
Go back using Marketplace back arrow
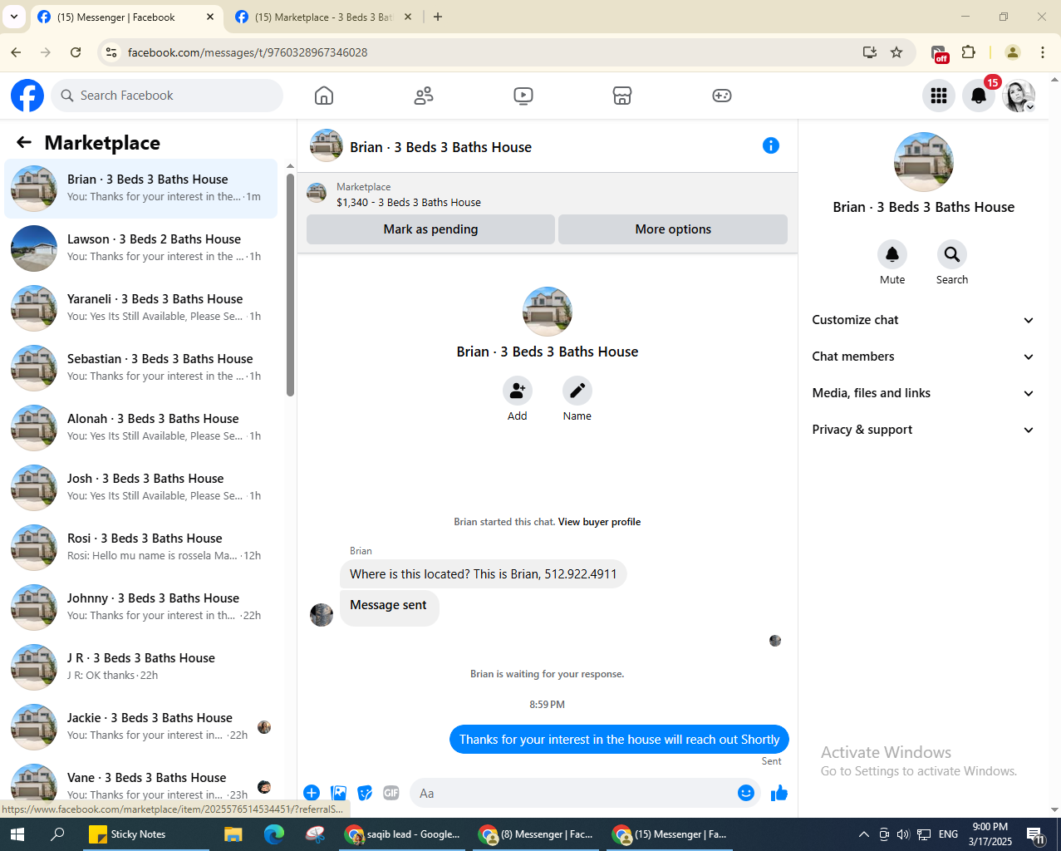pos(24,143)
